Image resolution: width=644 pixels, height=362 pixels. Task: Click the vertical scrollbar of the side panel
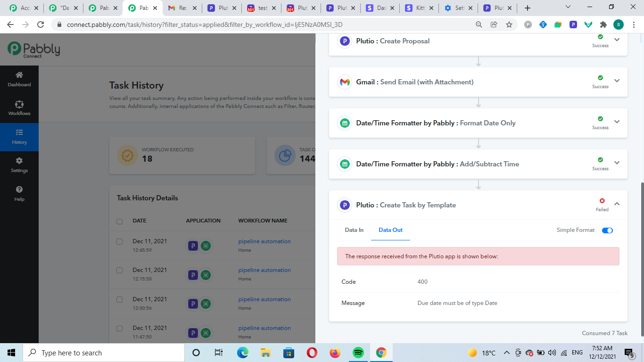point(642,259)
